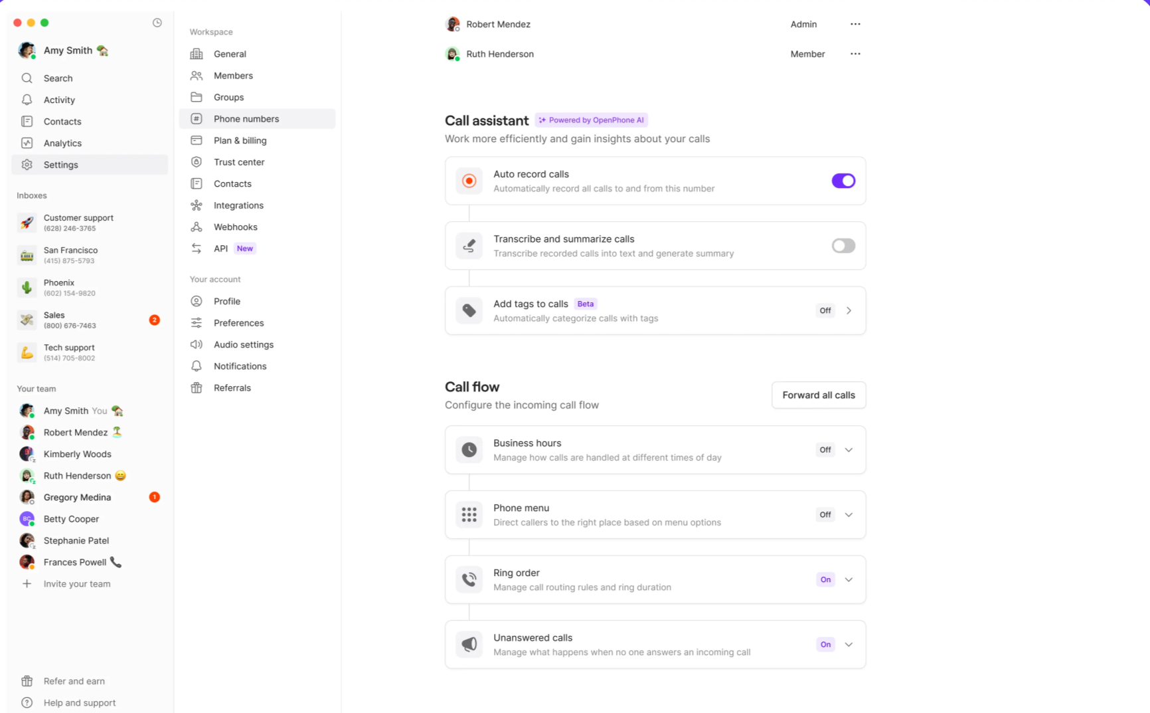Click the Phoenix cactus inbox icon

pos(27,288)
